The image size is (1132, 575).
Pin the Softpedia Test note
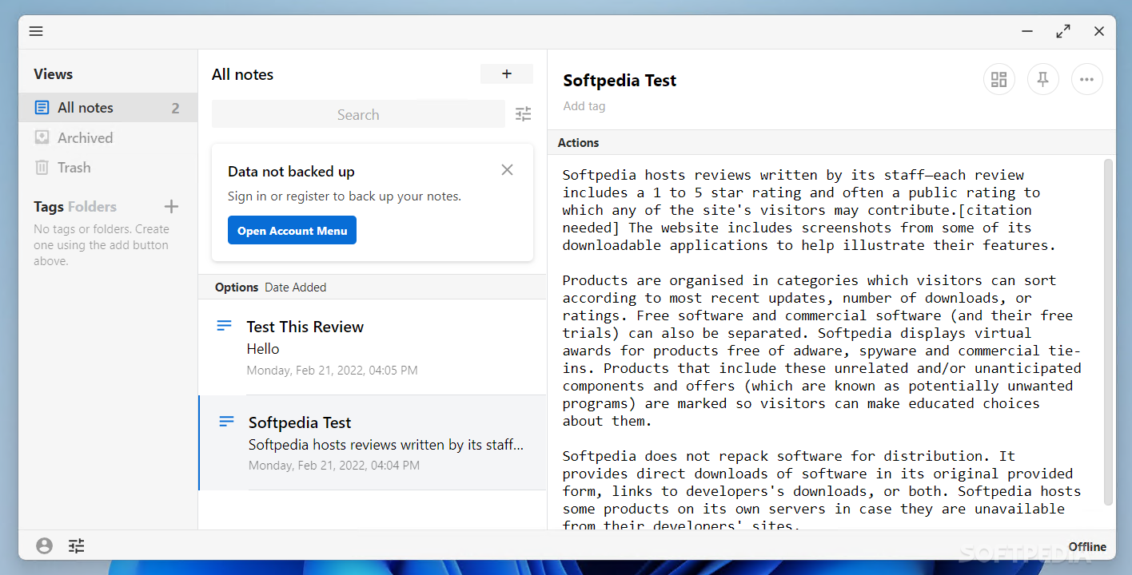1042,79
